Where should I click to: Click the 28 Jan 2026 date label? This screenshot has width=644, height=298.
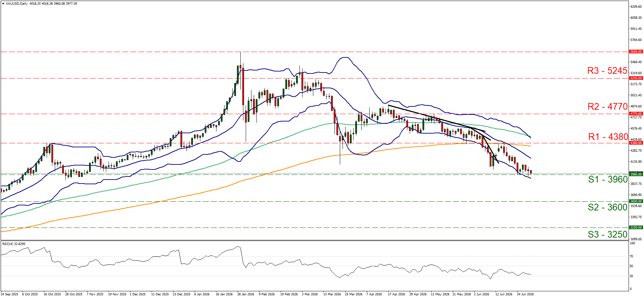tap(246, 294)
